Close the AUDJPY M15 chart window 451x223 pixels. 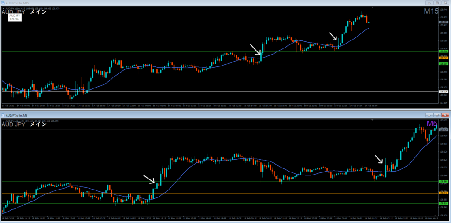pos(446,4)
